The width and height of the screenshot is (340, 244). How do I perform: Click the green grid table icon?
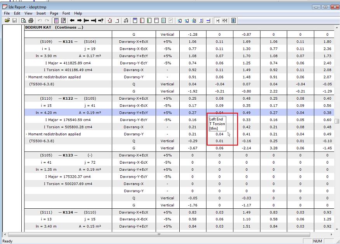164,21
